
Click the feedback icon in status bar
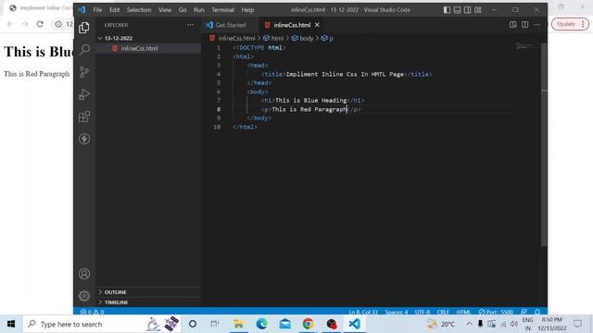[x=524, y=312]
